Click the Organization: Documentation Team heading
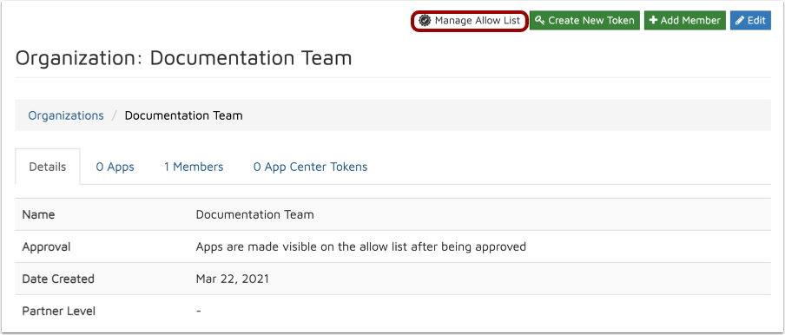The image size is (785, 335). 184,58
